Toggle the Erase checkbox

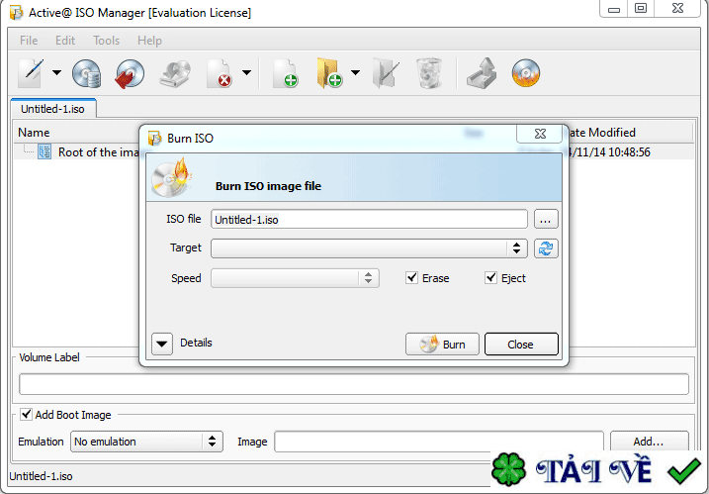[411, 277]
